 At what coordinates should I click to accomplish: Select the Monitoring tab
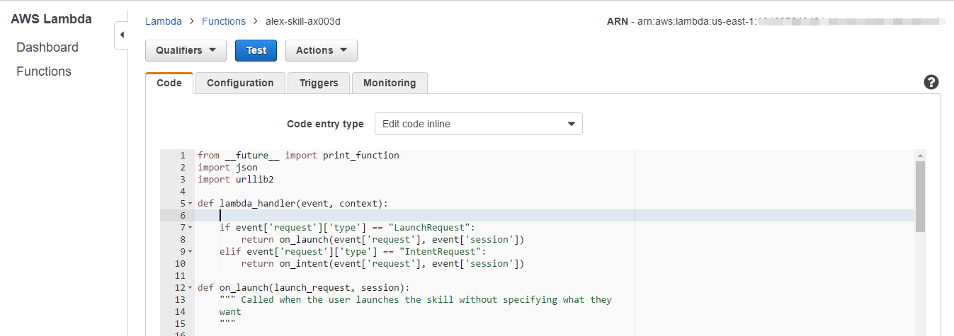click(390, 83)
